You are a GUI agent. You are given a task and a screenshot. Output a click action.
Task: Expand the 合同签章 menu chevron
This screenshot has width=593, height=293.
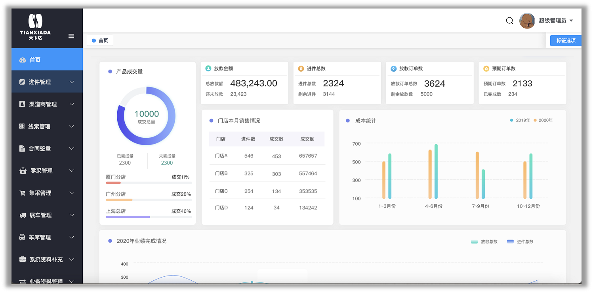click(72, 148)
